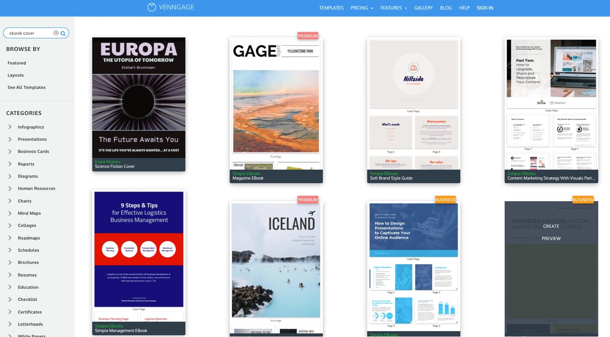This screenshot has width=610, height=337.
Task: Click Premium badge on Gage template
Action: (308, 36)
